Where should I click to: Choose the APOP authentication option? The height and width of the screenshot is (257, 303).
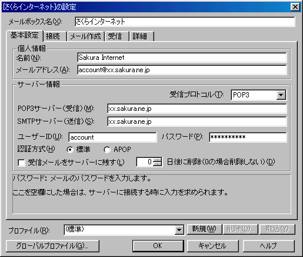click(107, 150)
